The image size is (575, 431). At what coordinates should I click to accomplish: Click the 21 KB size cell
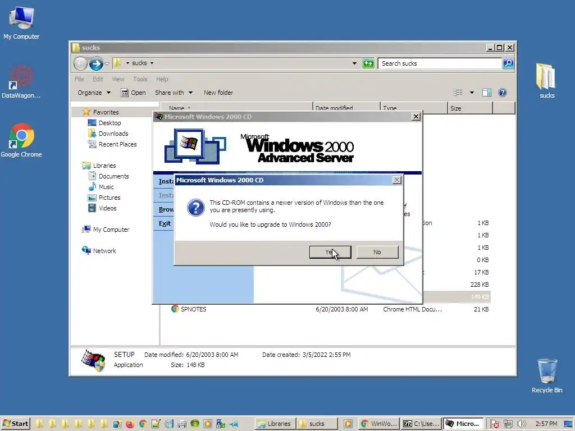(x=481, y=309)
